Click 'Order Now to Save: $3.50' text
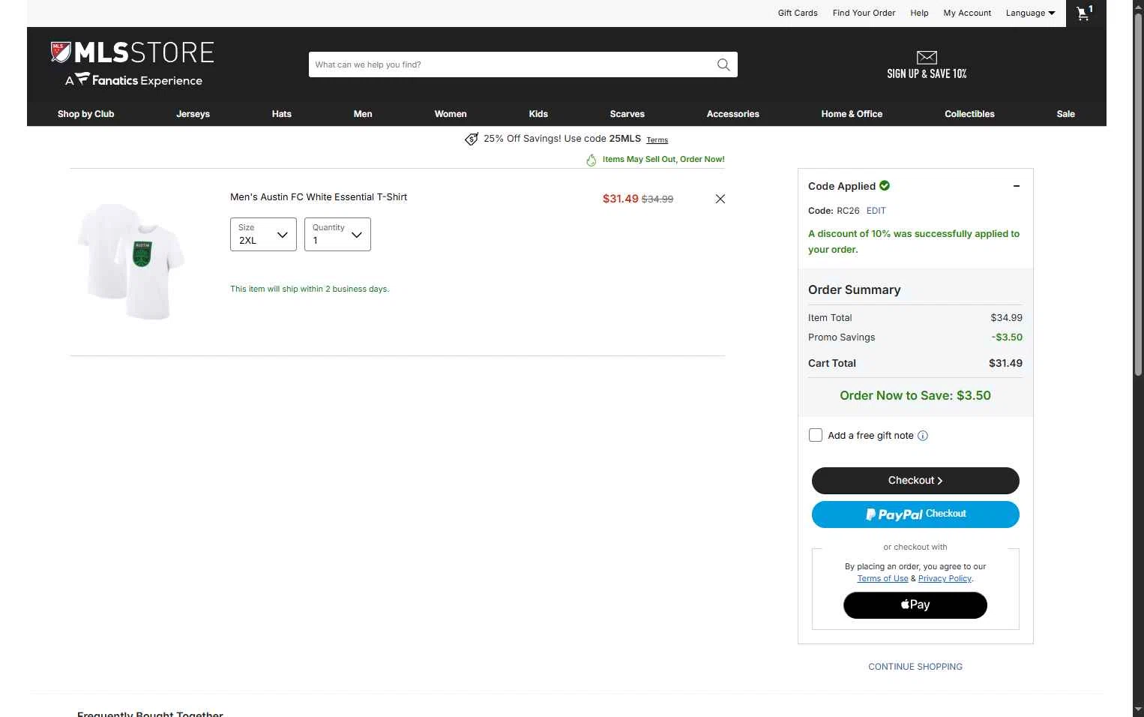This screenshot has width=1144, height=717. coord(915,395)
